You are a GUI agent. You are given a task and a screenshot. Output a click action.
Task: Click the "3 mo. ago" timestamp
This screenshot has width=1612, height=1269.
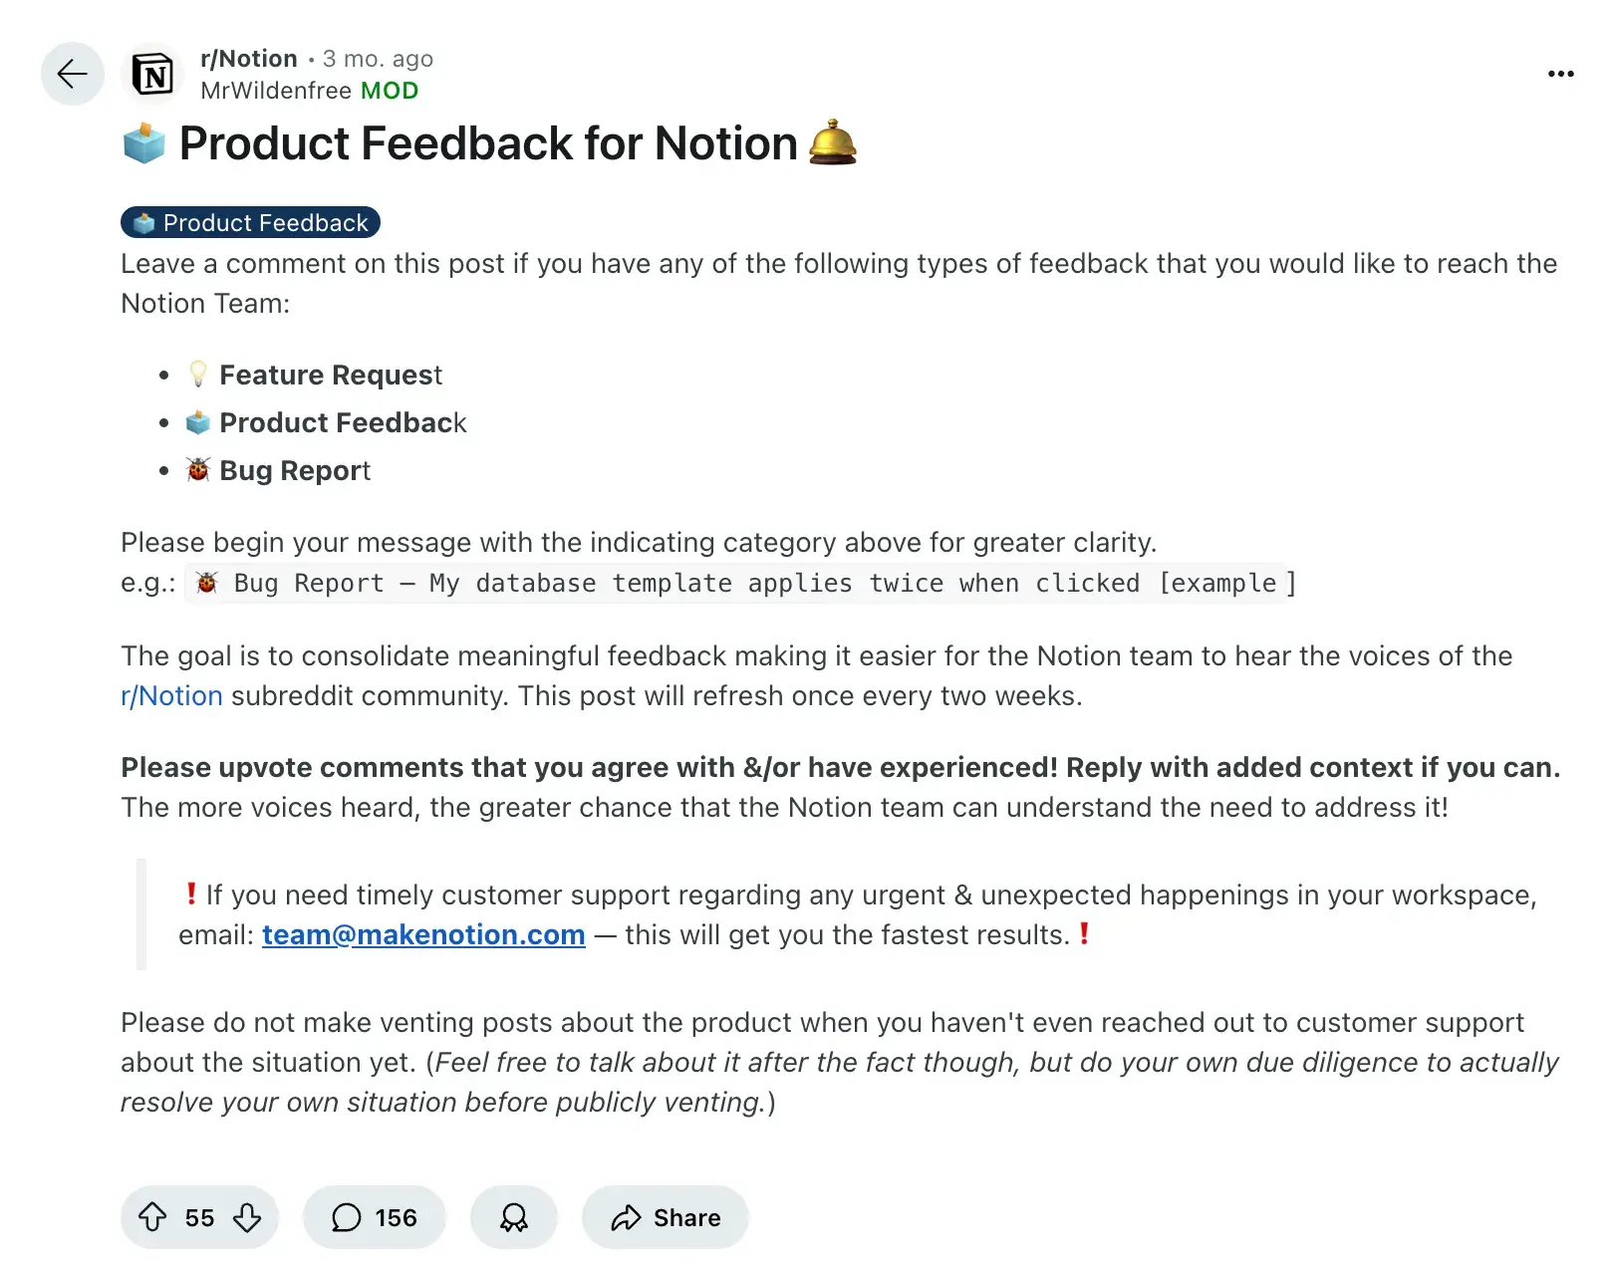click(378, 59)
